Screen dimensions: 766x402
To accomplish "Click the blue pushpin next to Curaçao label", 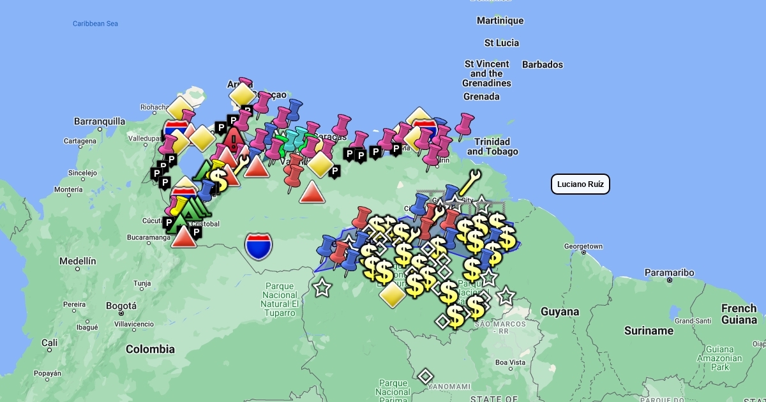I will (x=293, y=108).
